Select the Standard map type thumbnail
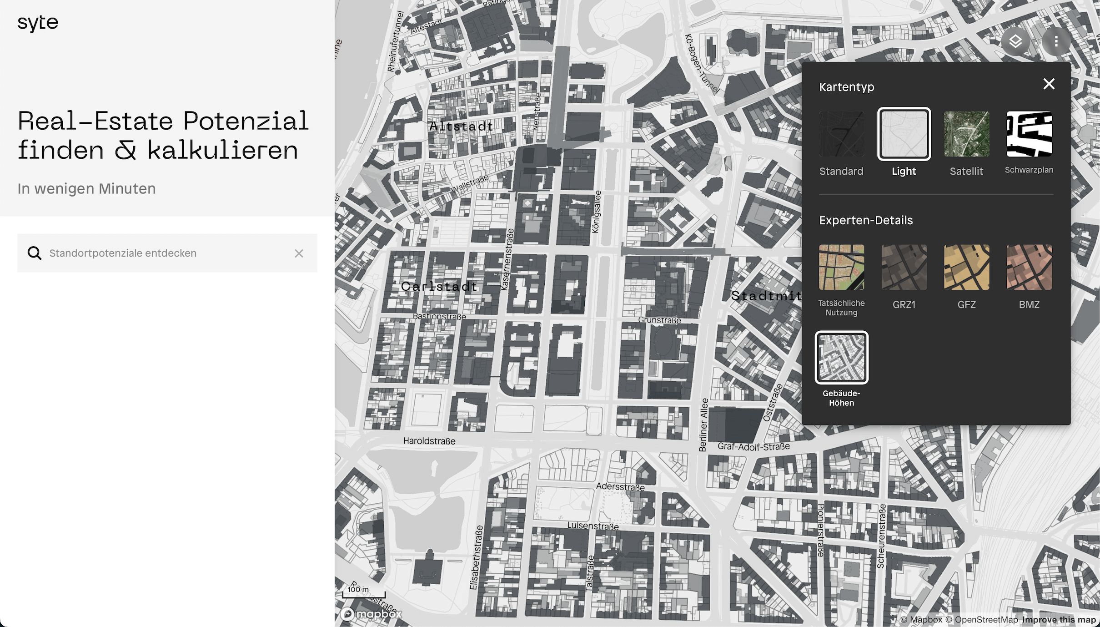The image size is (1100, 627). 841,134
